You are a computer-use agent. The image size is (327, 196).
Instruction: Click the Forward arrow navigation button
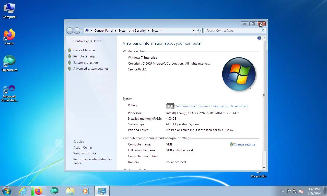77,31
